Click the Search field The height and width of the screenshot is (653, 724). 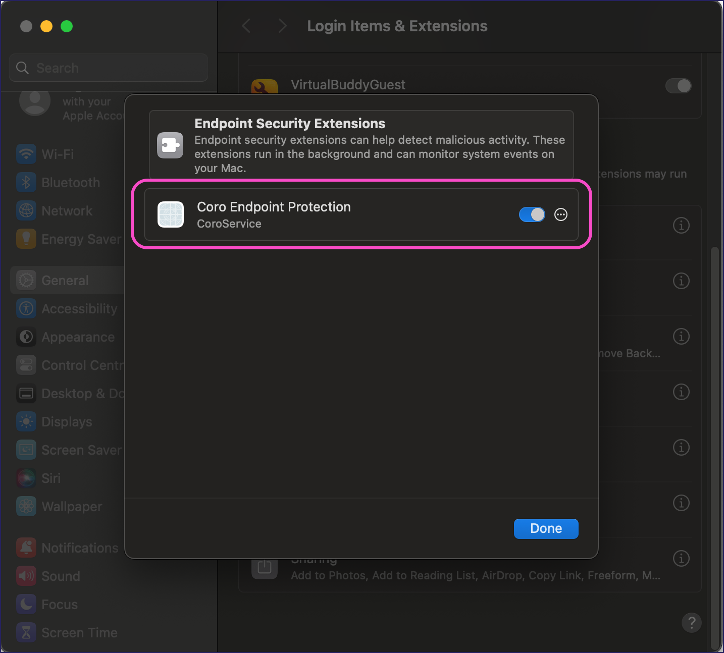pyautogui.click(x=108, y=67)
